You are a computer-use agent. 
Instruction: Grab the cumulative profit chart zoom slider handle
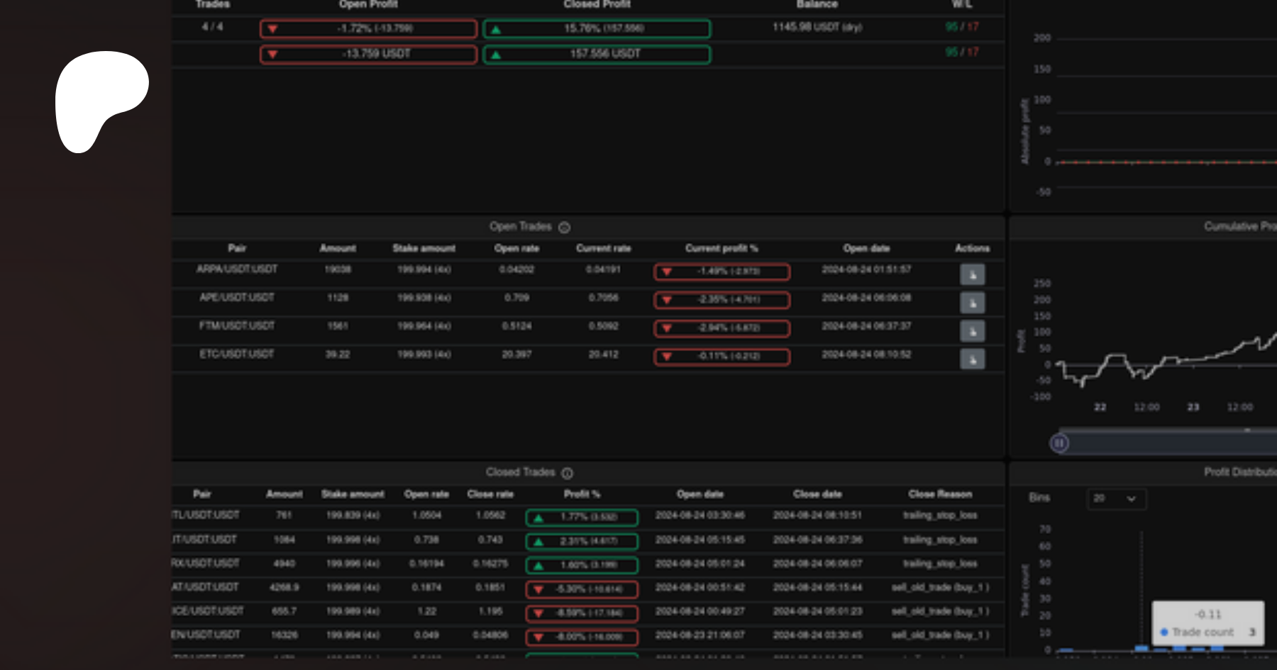[x=1059, y=443]
